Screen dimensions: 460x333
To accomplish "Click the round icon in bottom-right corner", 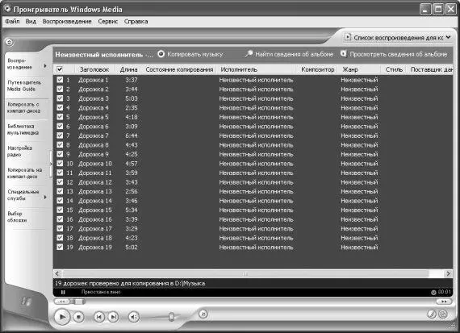I will 443,314.
